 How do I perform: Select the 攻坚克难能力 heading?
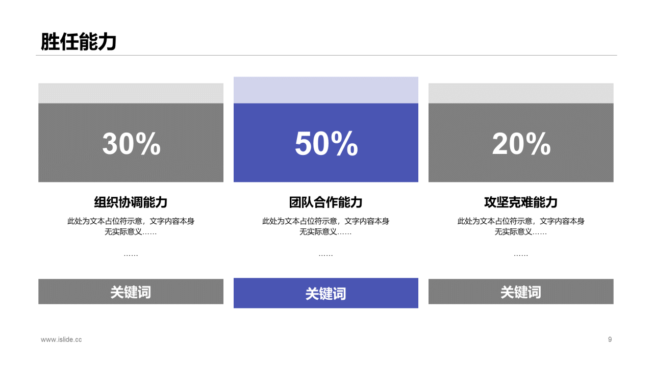521,202
